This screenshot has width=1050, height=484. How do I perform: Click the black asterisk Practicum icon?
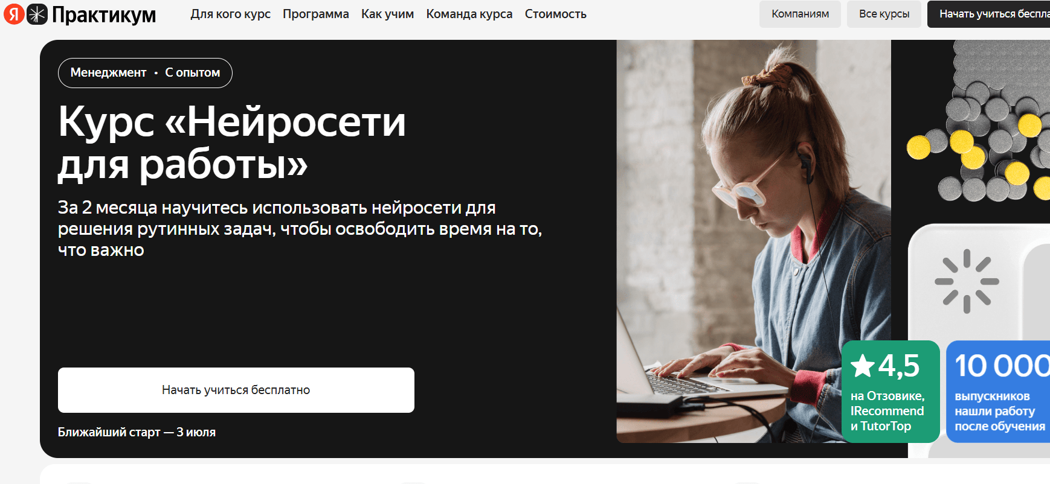[37, 14]
